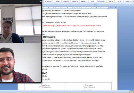Click the Hazırlayan table cell

45,86
